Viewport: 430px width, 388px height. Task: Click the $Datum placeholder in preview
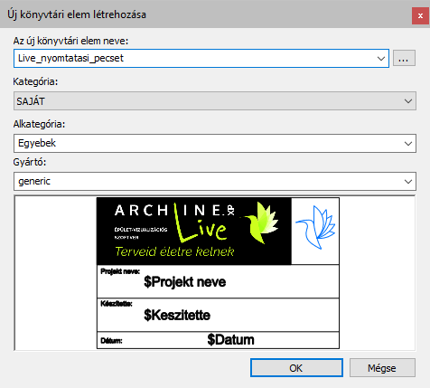click(230, 340)
